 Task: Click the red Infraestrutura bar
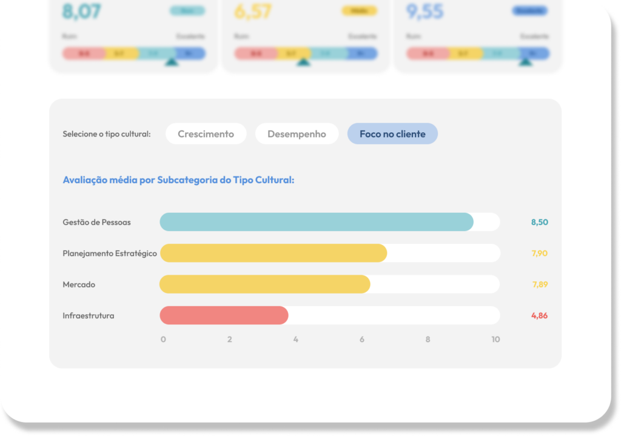(224, 315)
